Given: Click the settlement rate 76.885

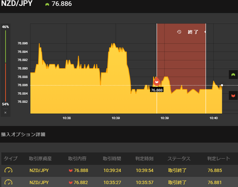Looking at the screenshot, I should pos(215,170).
